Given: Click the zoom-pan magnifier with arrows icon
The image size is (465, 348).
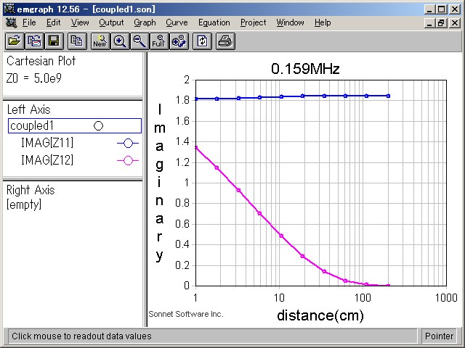Looking at the screenshot, I should 179,41.
